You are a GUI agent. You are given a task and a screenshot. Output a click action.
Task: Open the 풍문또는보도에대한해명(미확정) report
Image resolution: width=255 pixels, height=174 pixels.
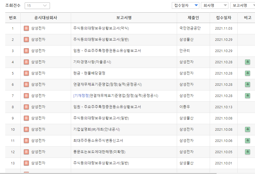(x=99, y=152)
